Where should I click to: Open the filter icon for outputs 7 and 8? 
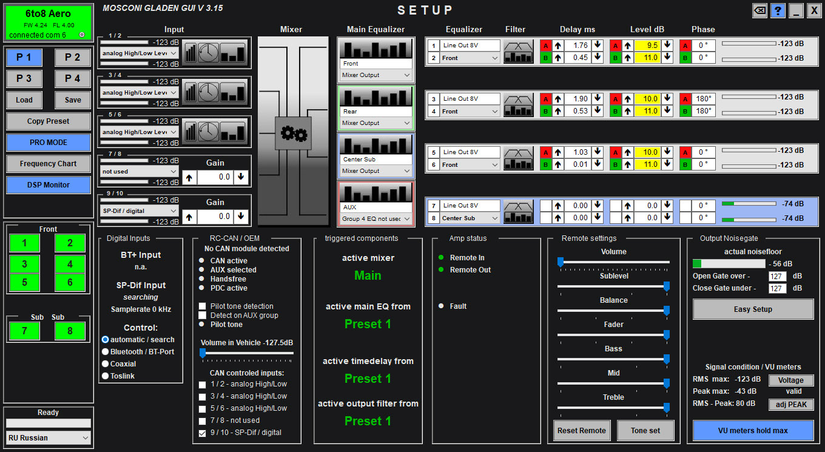(519, 212)
